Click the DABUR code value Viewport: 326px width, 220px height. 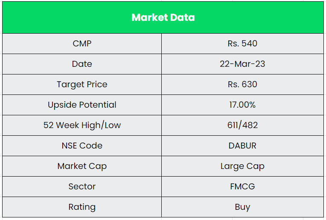[x=242, y=146]
